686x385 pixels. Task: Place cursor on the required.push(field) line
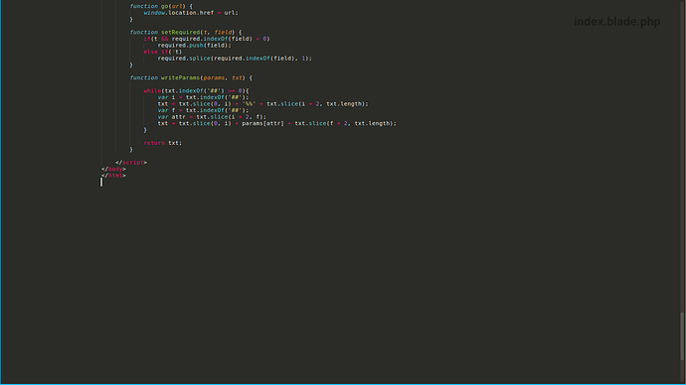pyautogui.click(x=194, y=46)
